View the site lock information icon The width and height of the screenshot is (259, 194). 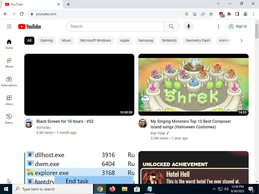[x=32, y=14]
